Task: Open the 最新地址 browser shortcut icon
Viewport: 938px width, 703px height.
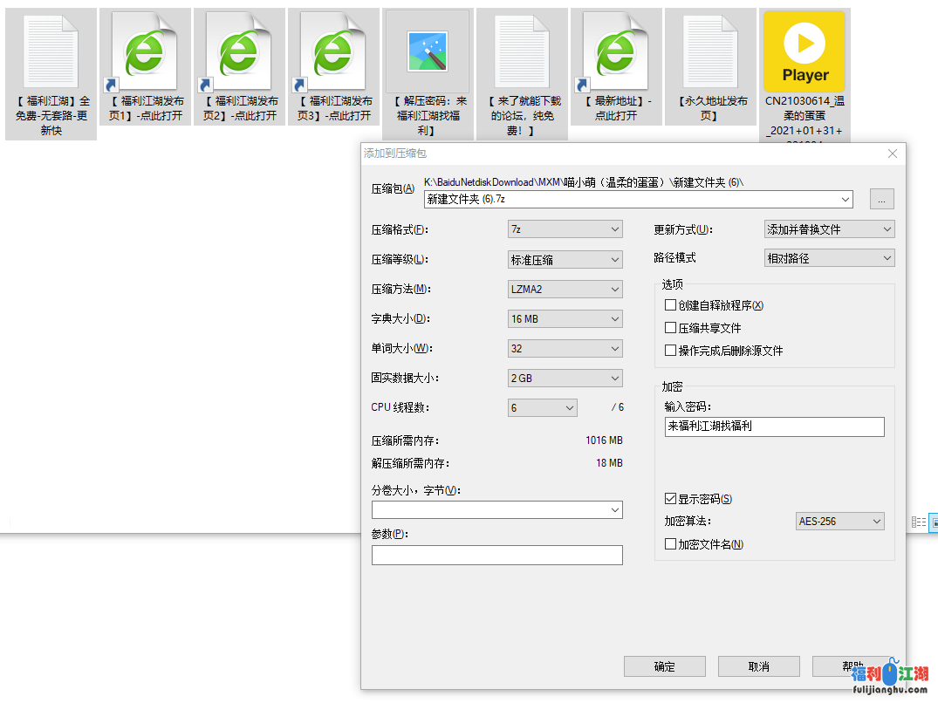Action: click(616, 52)
